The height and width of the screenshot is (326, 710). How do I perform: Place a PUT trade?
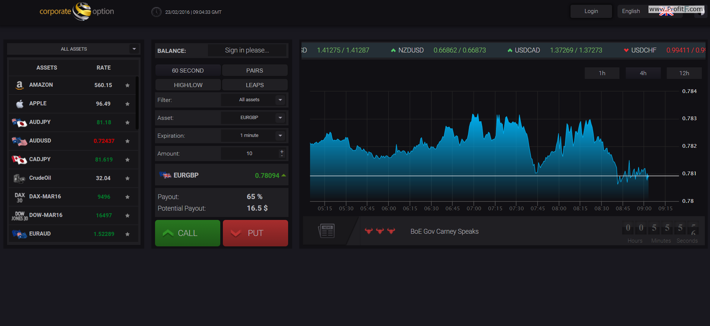tap(255, 233)
